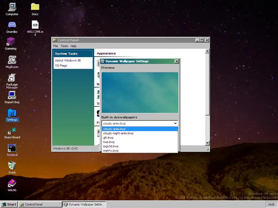Open the Computer desktop icon
The width and height of the screenshot is (278, 208).
point(12,9)
